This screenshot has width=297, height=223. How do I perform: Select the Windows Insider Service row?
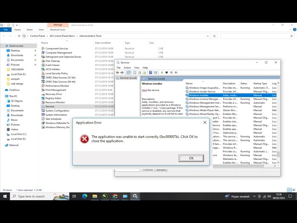coord(231,92)
